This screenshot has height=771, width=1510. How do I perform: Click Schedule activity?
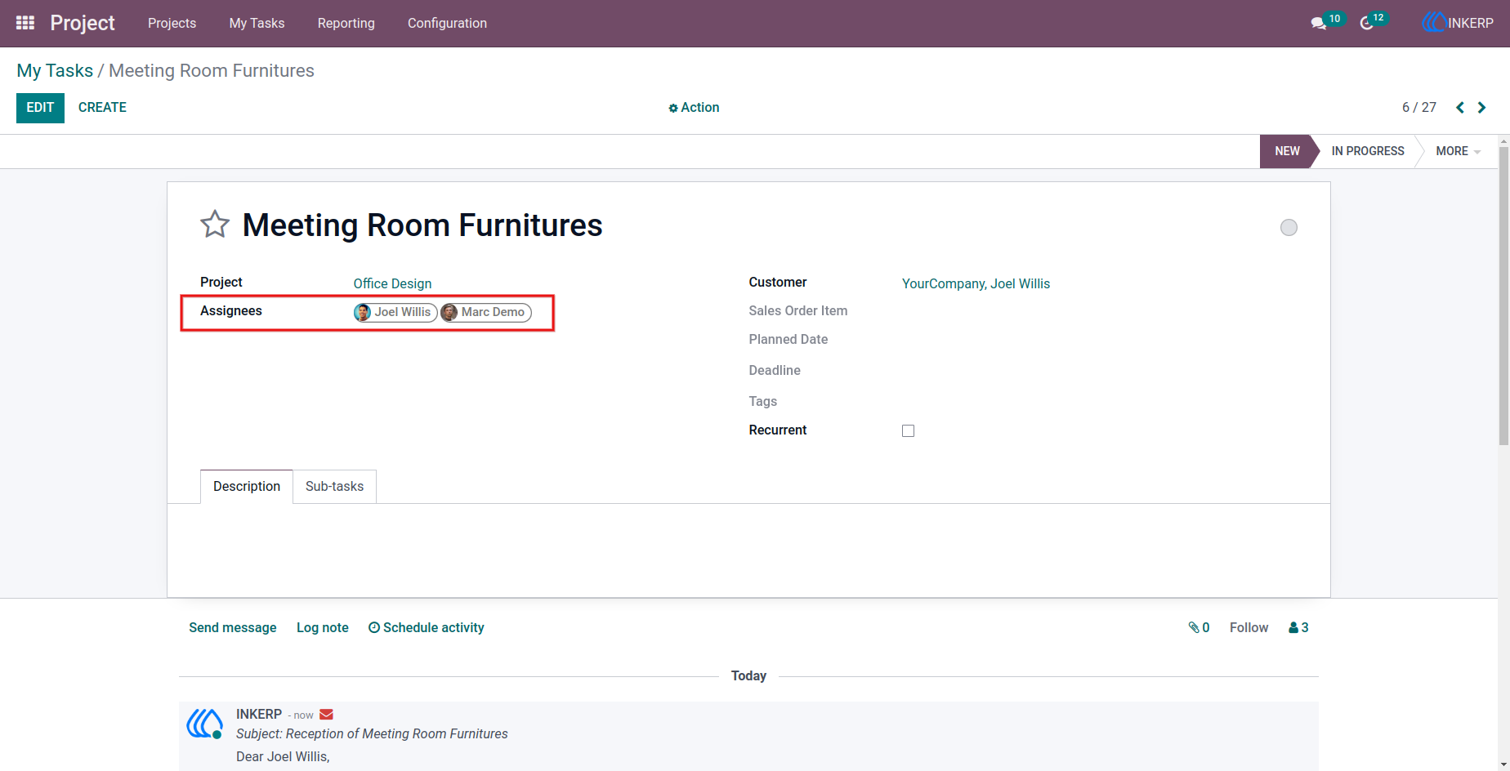(426, 627)
